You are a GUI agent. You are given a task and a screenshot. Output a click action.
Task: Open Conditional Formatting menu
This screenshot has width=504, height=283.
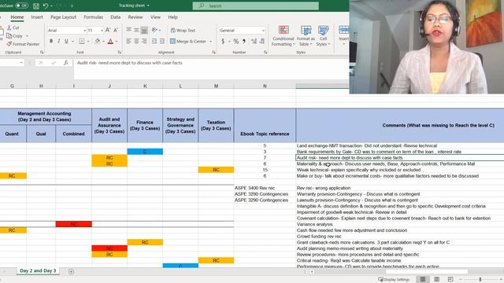[x=283, y=36]
